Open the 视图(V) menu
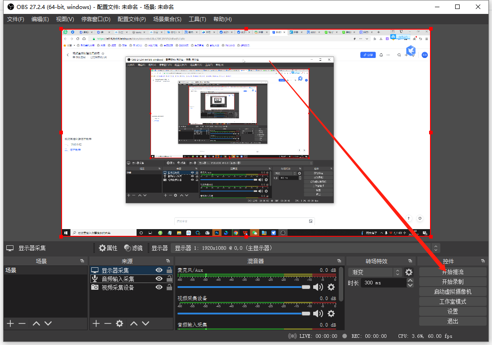 click(65, 19)
